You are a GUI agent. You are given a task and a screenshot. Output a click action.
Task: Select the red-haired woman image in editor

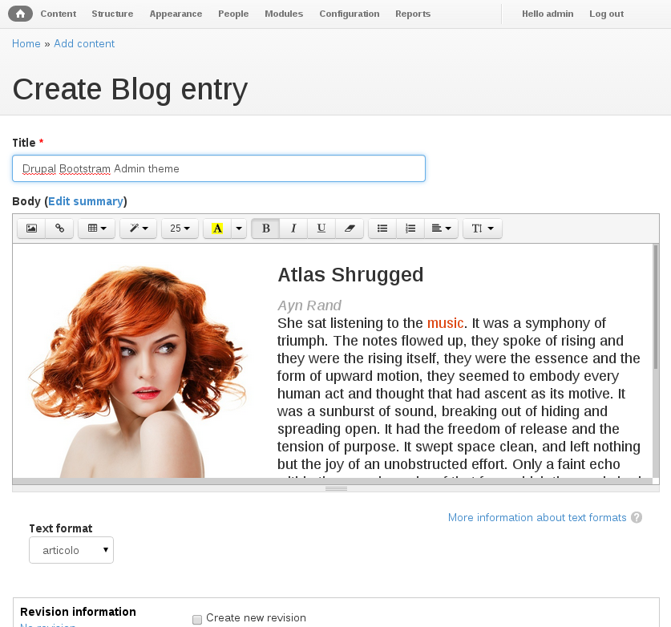click(x=138, y=371)
